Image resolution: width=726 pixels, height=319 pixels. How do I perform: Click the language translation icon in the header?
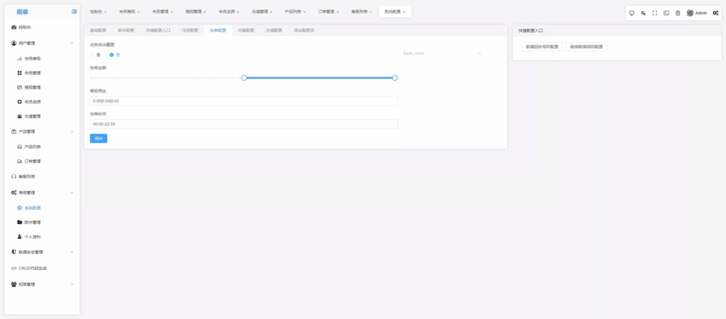[643, 13]
